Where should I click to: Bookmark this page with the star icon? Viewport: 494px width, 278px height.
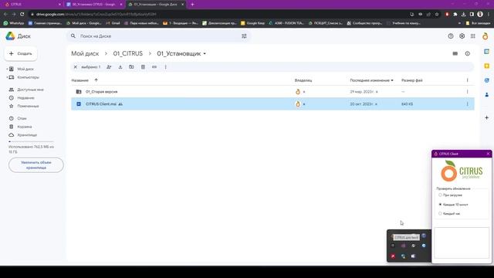437,14
